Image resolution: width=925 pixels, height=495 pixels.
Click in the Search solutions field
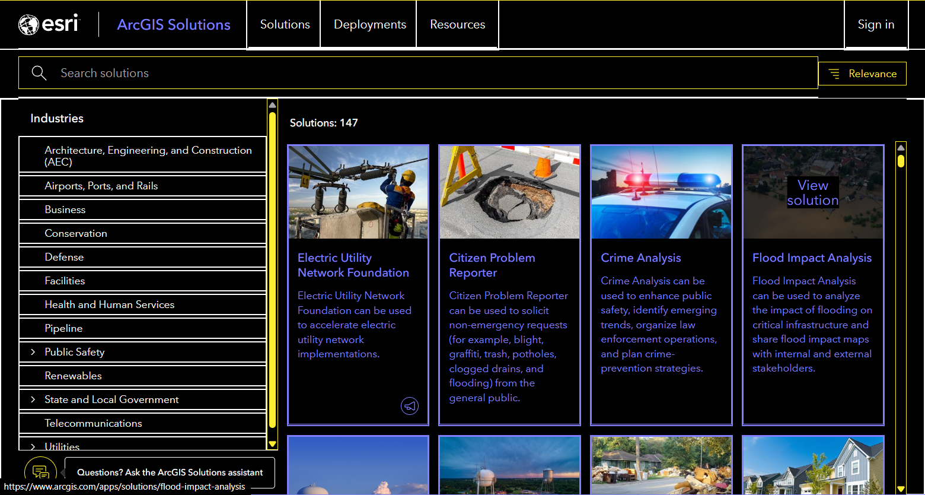point(418,73)
